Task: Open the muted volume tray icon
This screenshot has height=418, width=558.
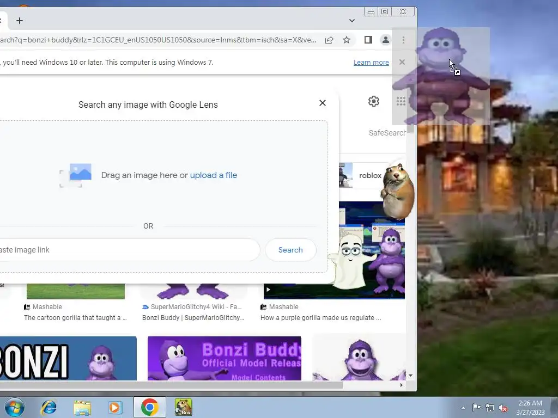Action: click(503, 408)
